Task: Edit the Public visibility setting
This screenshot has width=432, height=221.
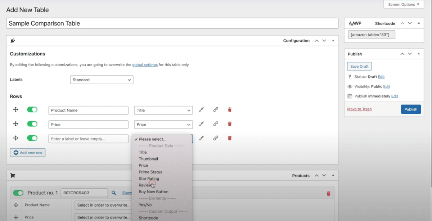Action: pos(387,86)
